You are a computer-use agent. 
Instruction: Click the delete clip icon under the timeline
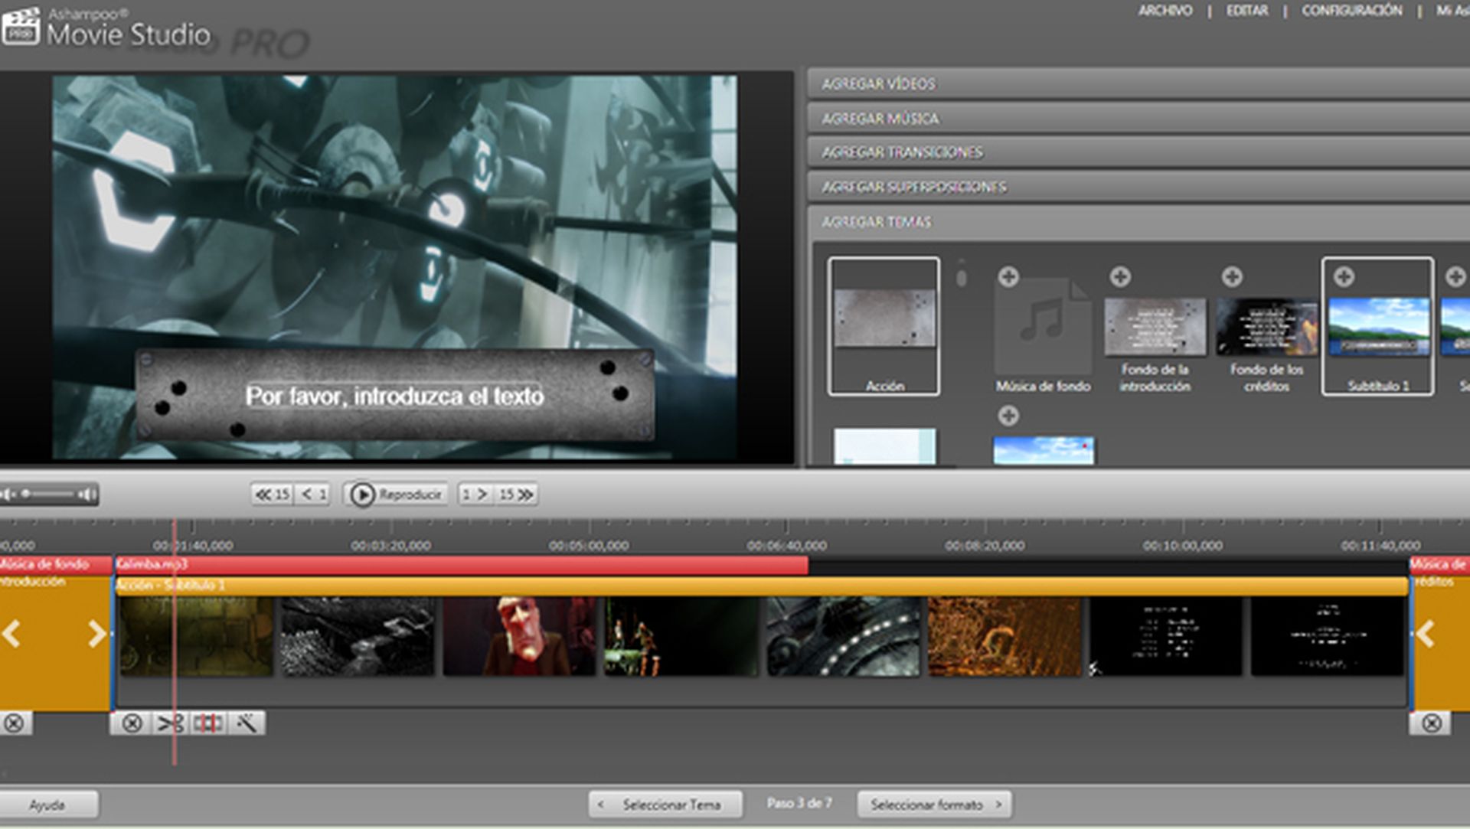[x=132, y=725]
